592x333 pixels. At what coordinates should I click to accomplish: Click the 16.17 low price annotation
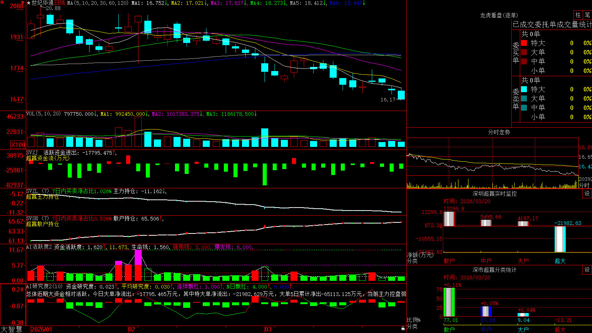pyautogui.click(x=388, y=100)
